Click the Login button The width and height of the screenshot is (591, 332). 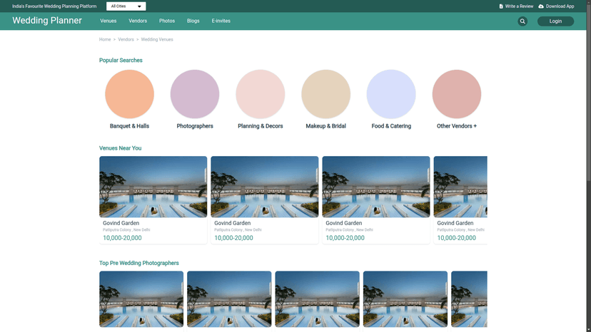(555, 21)
